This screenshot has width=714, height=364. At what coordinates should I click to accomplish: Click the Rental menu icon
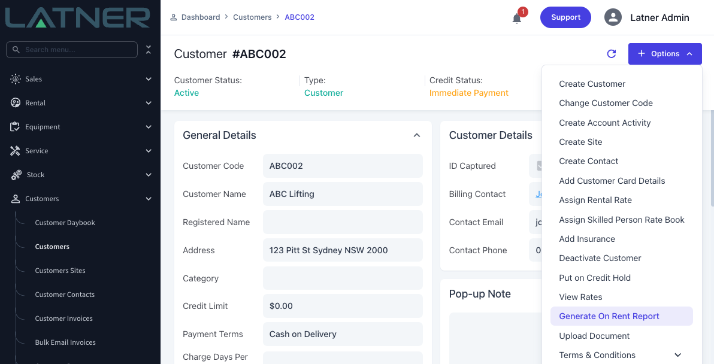16,103
